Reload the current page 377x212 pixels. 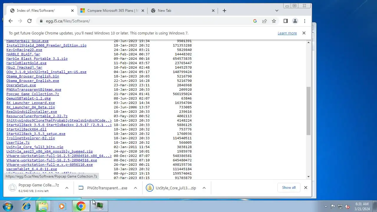29,21
